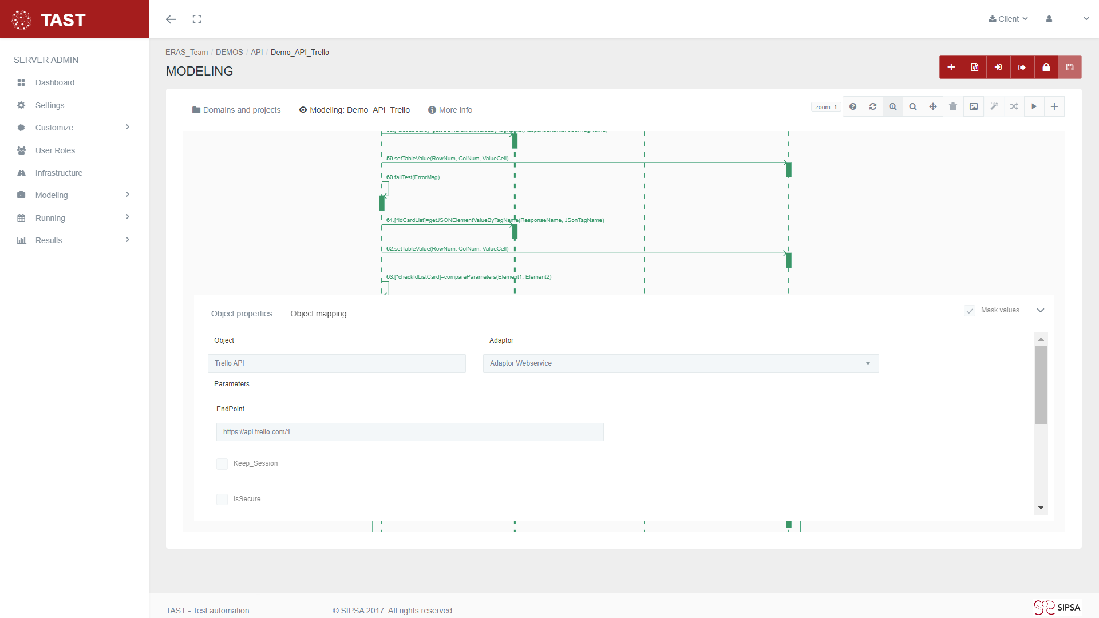Click the export as image icon
This screenshot has width=1099, height=618.
973,106
